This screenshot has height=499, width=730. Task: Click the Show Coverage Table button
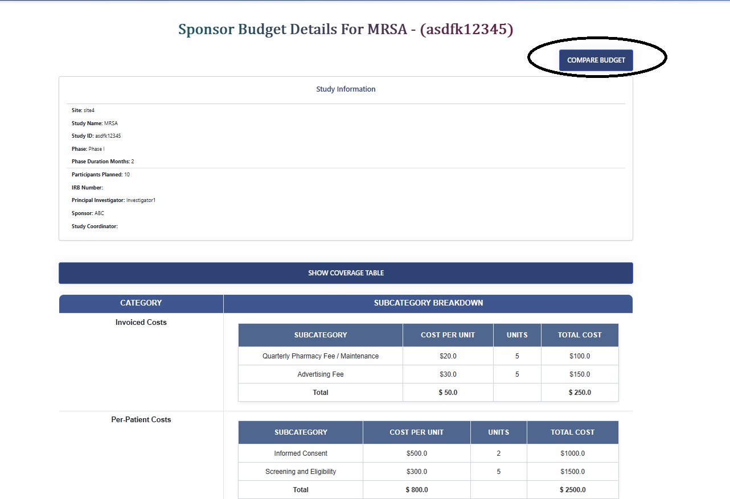[346, 273]
